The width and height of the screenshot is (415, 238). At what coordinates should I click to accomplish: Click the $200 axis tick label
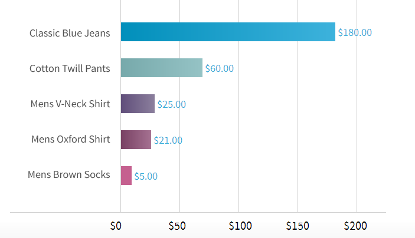click(x=355, y=226)
